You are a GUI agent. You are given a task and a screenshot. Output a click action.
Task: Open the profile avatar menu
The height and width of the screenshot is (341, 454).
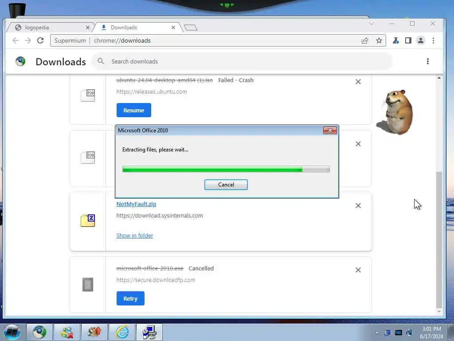tap(421, 40)
